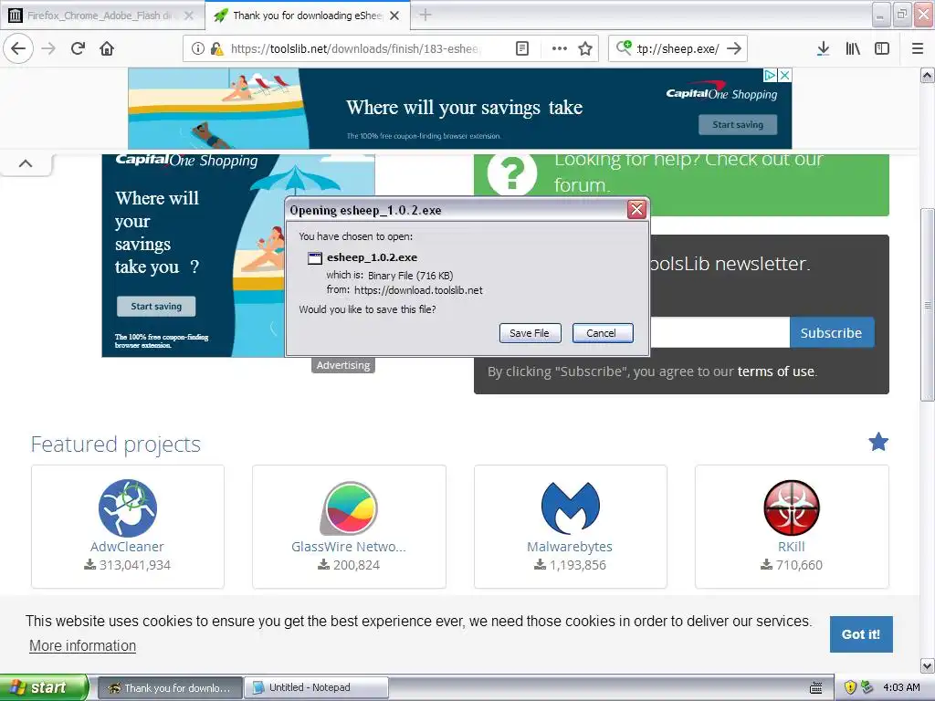Screen dimensions: 935x701
Task: Click the security shield tray icon
Action: [x=850, y=687]
